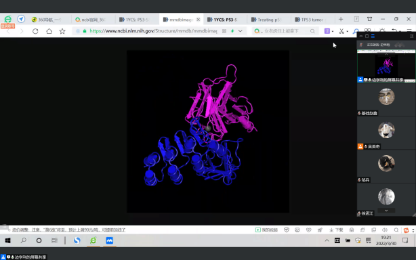416x260 pixels.
Task: Click the heart health icon in status bar
Action: pyautogui.click(x=308, y=230)
